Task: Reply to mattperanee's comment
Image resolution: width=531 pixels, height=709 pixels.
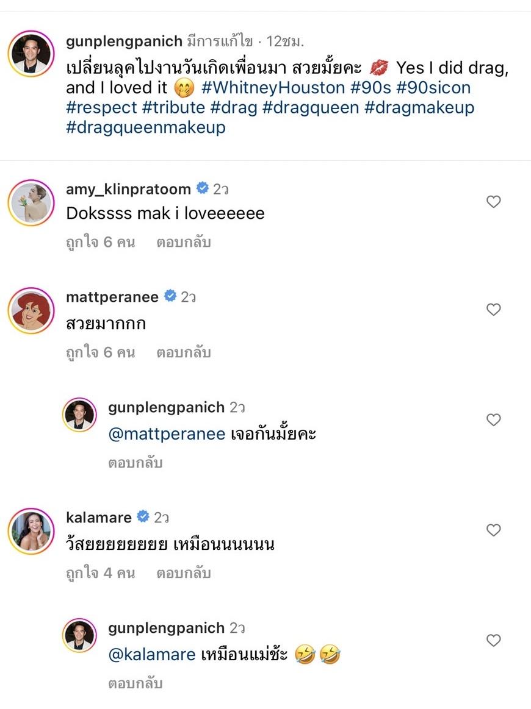Action: (x=184, y=352)
